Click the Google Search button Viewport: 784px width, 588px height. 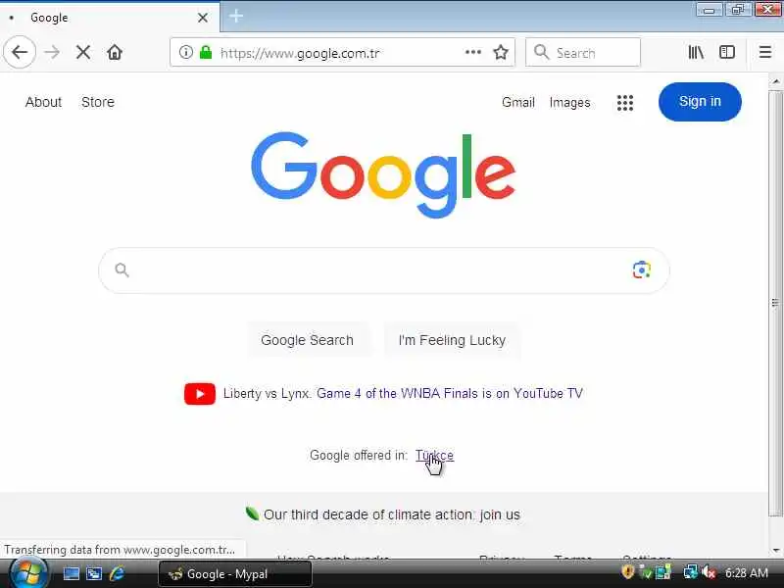[307, 340]
